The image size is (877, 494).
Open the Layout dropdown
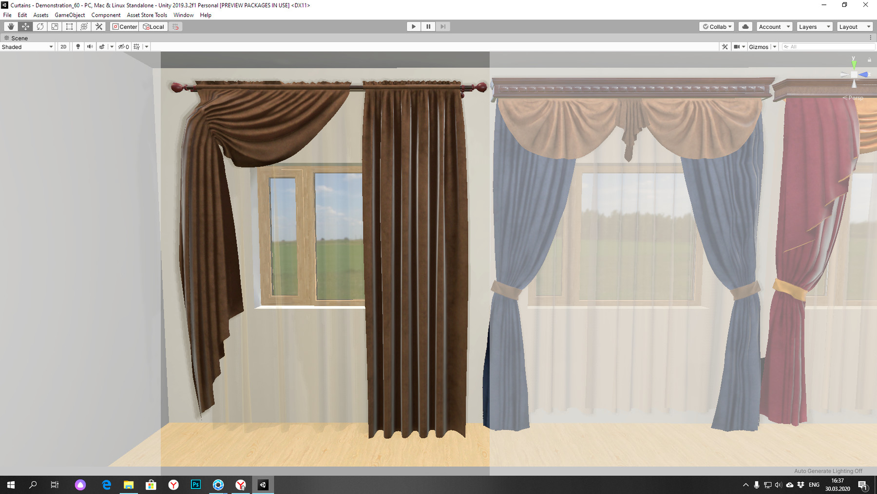pyautogui.click(x=854, y=26)
